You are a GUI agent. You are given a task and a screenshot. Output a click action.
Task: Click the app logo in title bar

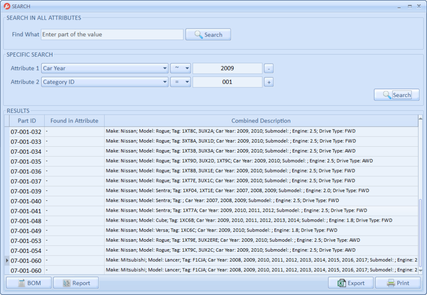pyautogui.click(x=7, y=6)
